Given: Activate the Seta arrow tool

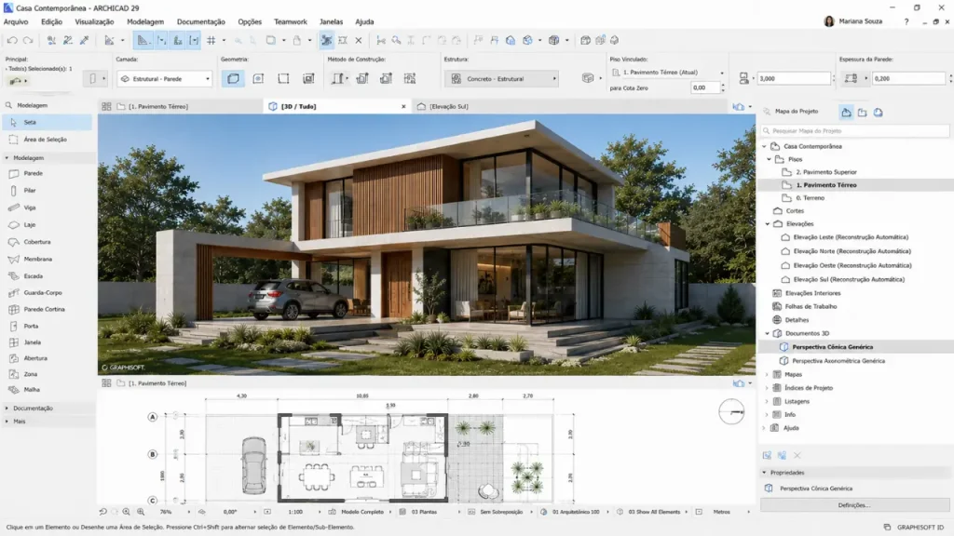Looking at the screenshot, I should (x=48, y=122).
